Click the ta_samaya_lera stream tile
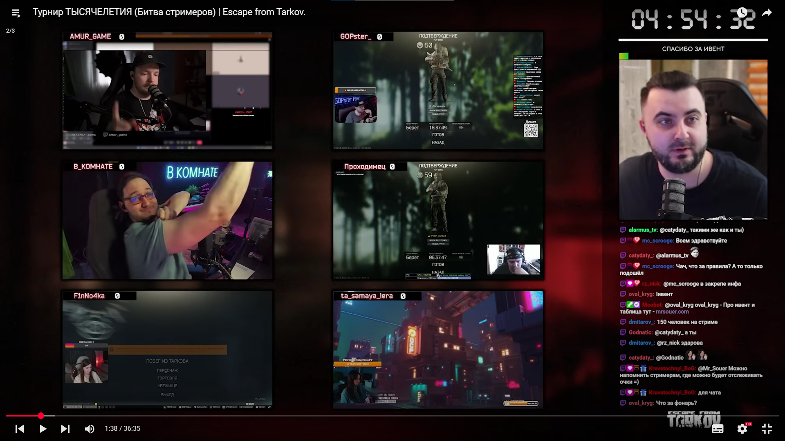 coord(438,350)
